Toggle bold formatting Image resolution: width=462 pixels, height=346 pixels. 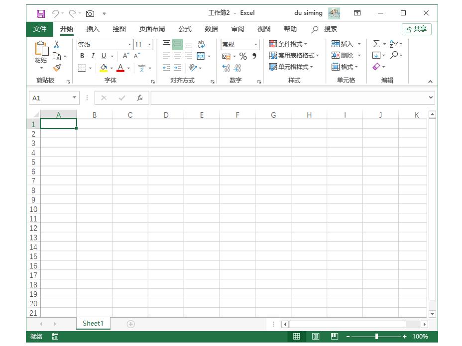click(x=82, y=56)
